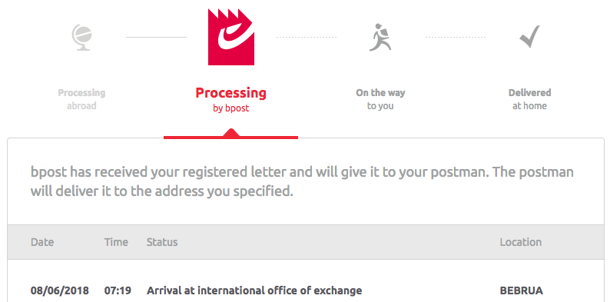Image resolution: width=610 pixels, height=302 pixels.
Task: Click the Date column header
Action: pyautogui.click(x=42, y=242)
